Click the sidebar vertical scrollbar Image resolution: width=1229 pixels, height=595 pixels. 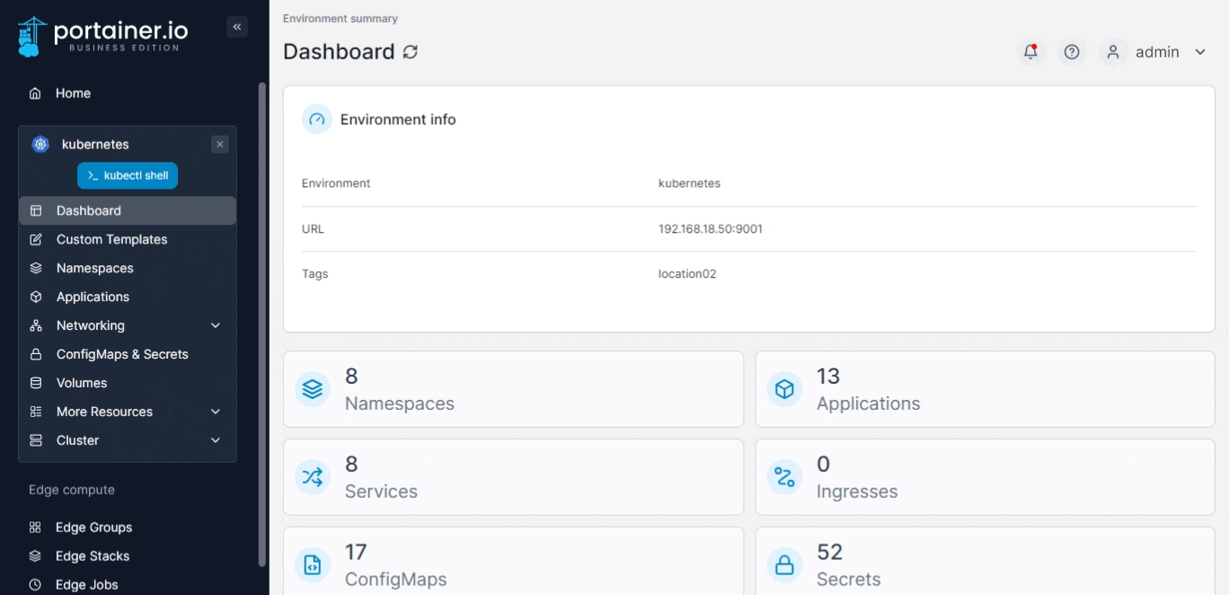click(262, 324)
